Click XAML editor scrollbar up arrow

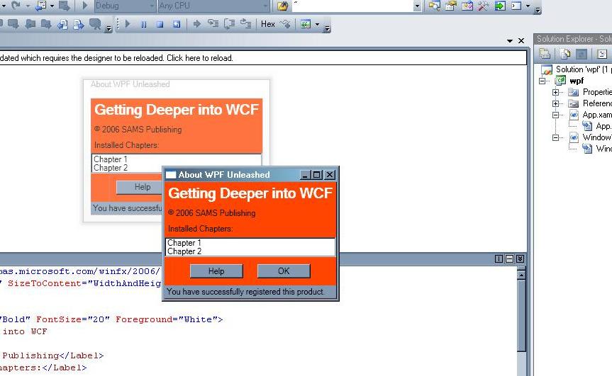pyautogui.click(x=521, y=275)
